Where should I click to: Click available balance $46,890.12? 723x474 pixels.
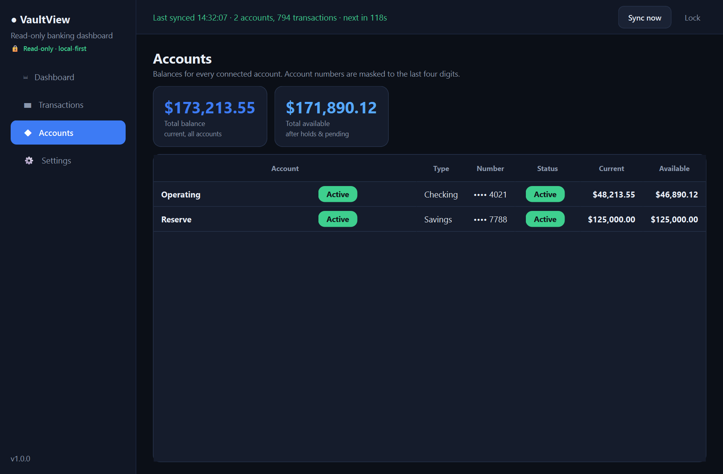click(676, 195)
